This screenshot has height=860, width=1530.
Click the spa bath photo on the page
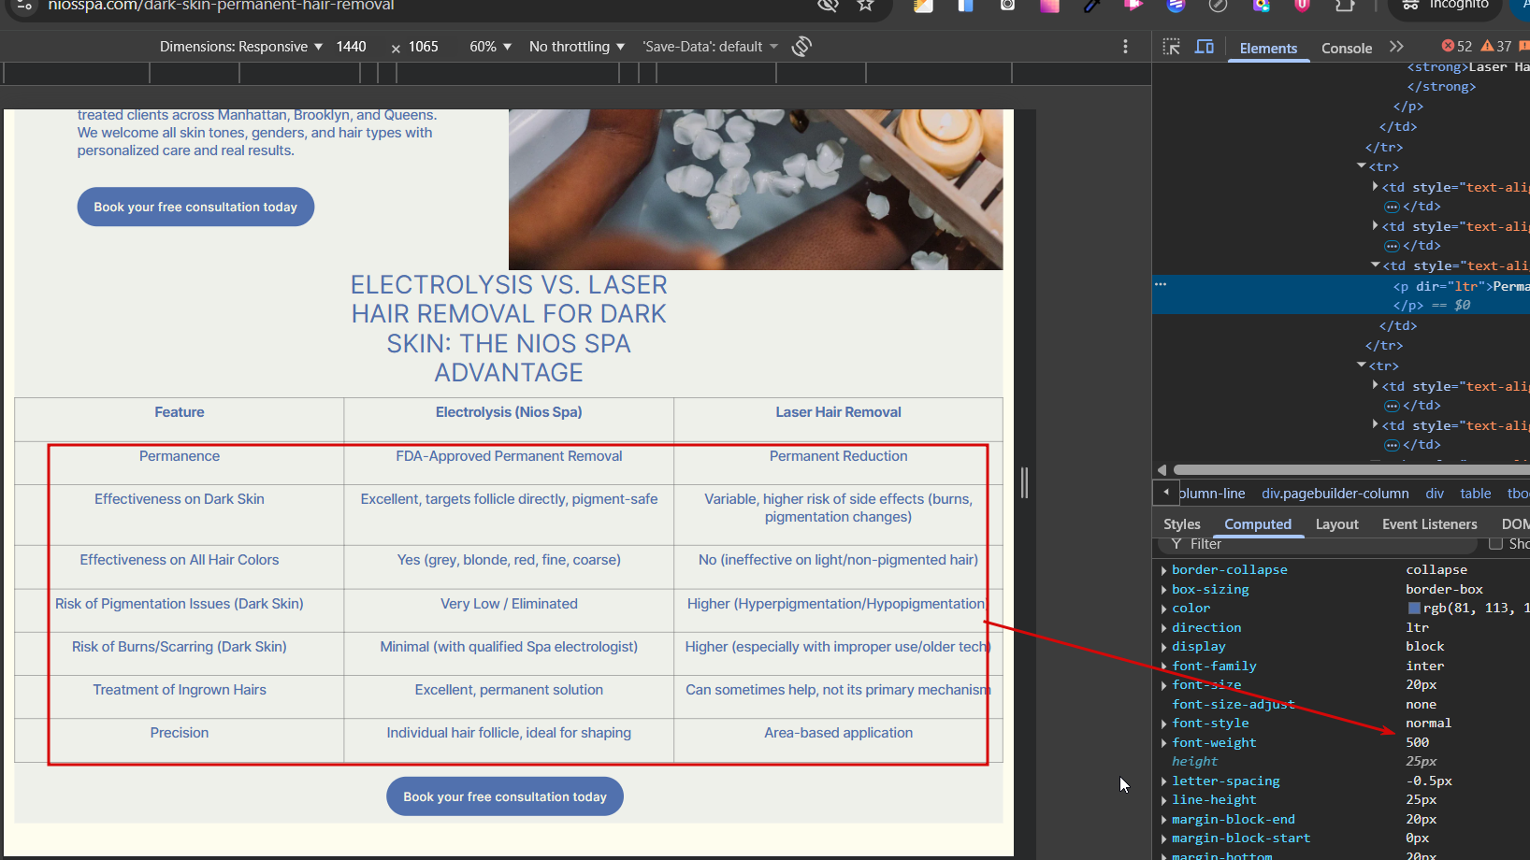pos(756,190)
